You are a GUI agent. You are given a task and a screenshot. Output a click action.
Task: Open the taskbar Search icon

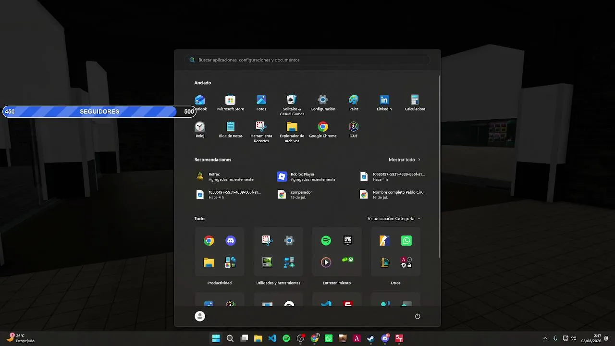(x=230, y=338)
